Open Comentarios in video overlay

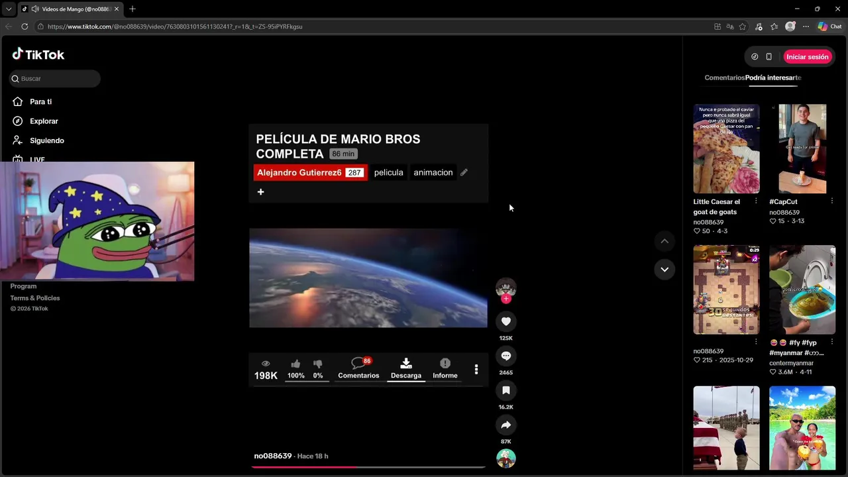tap(358, 368)
